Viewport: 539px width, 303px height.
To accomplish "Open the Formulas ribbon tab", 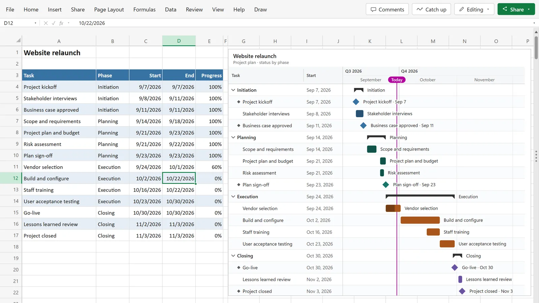I will coord(144,9).
